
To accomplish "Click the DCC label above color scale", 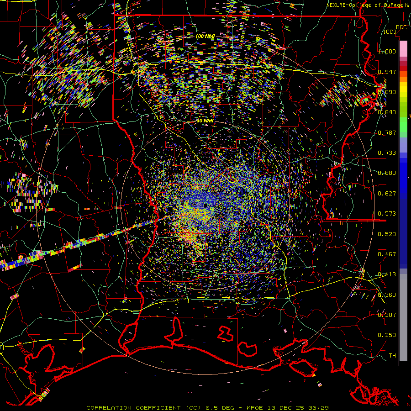I will coord(401,27).
